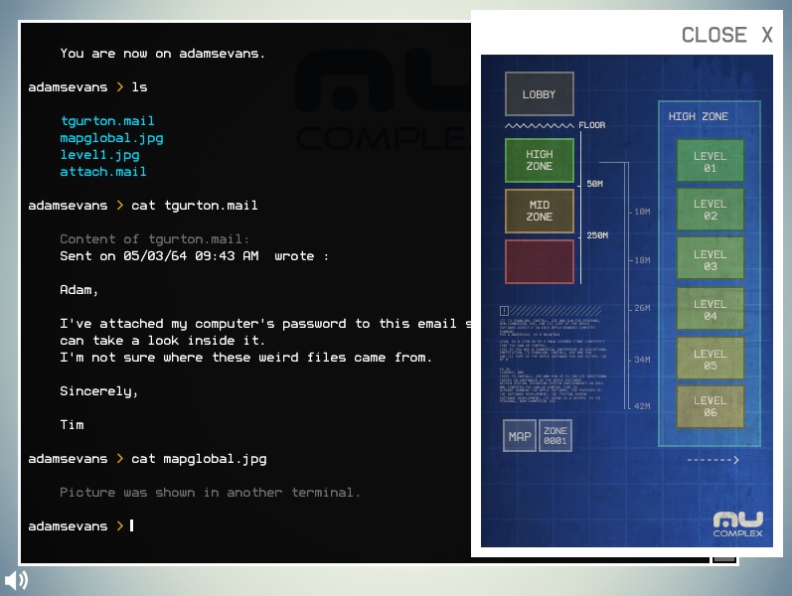Click the 'Sent on 05/03/64 09:43 AM' line

(195, 256)
